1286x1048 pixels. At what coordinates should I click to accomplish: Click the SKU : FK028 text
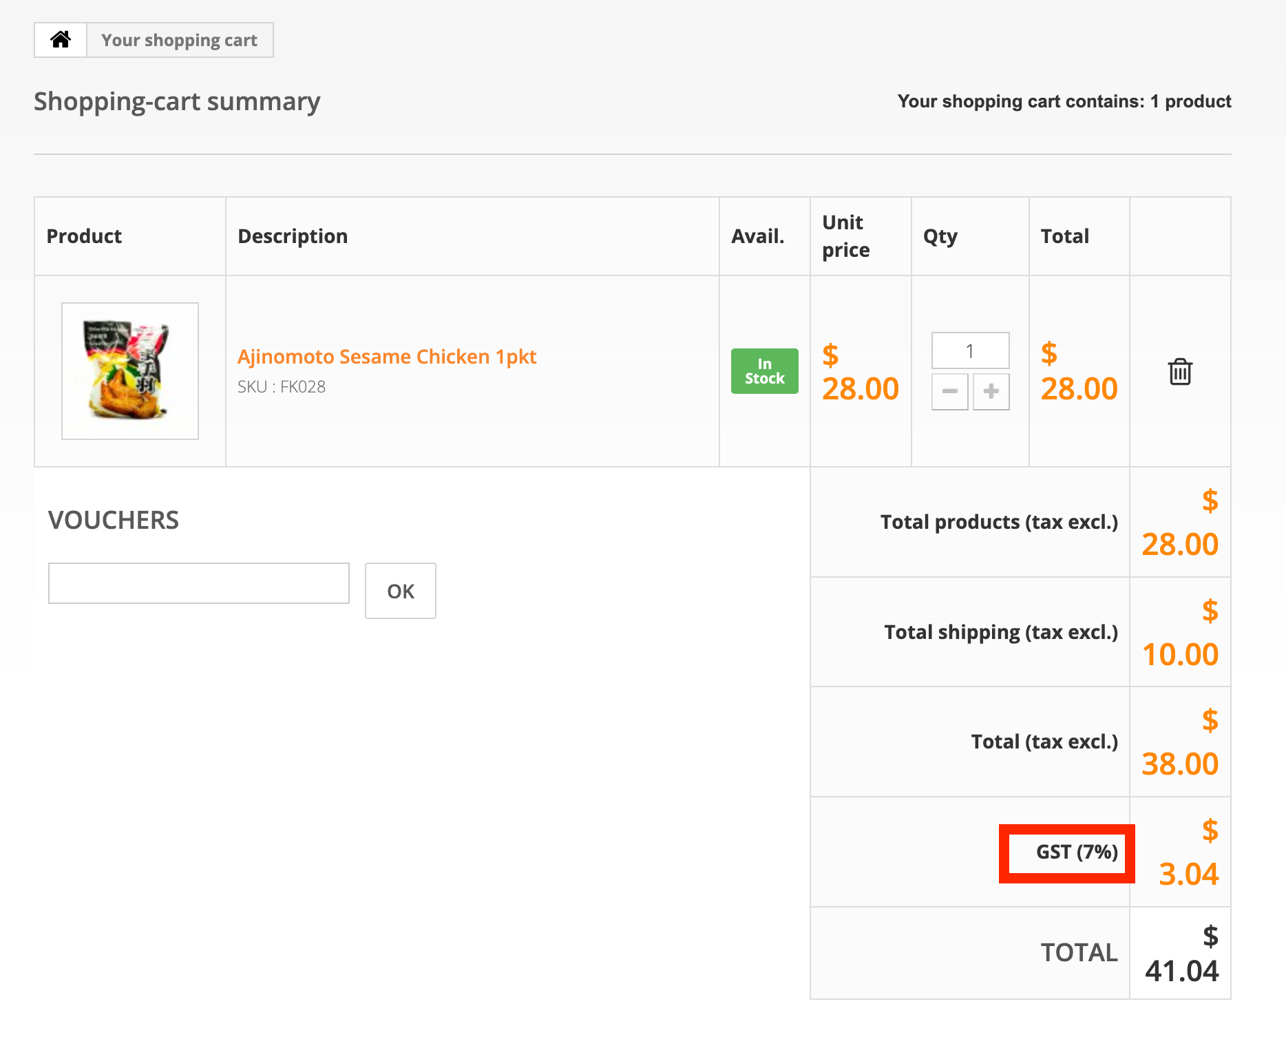[282, 387]
